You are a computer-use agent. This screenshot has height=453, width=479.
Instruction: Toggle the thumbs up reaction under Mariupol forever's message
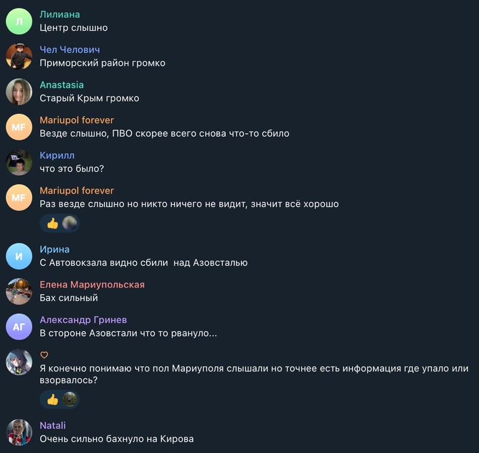(x=51, y=223)
